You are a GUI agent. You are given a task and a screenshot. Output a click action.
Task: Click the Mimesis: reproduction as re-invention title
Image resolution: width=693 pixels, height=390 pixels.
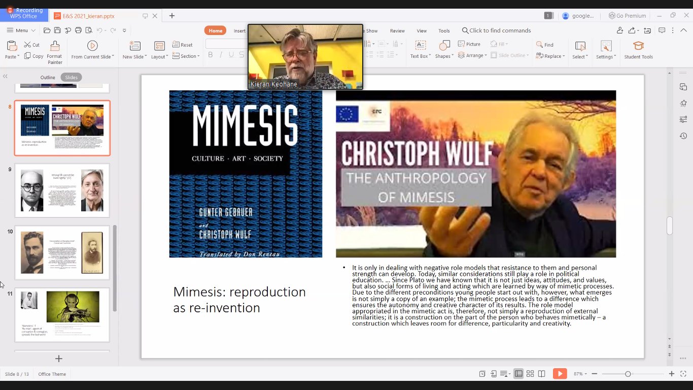point(239,300)
